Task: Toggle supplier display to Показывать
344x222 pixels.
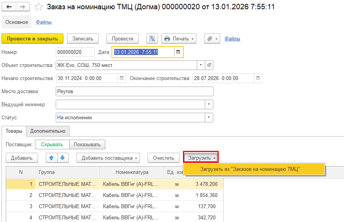Action: click(x=87, y=144)
